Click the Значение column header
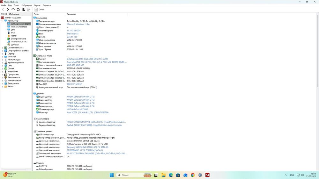 point(97,14)
